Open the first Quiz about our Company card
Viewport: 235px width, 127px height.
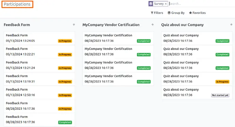tap(197, 38)
